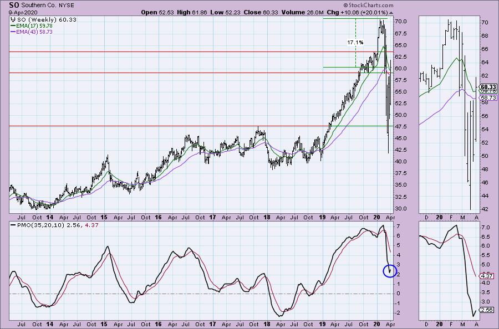
Task: Click the boxed 4.37 PMO signal tag
Action: point(487,276)
